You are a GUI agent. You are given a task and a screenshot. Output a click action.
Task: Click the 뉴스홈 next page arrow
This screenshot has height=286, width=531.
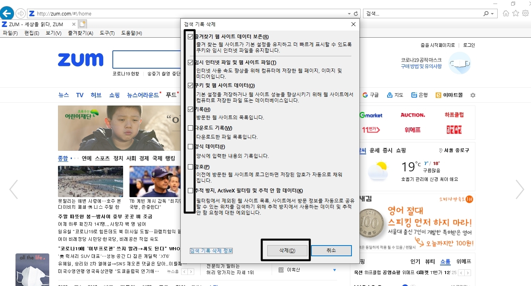pyautogui.click(x=191, y=272)
